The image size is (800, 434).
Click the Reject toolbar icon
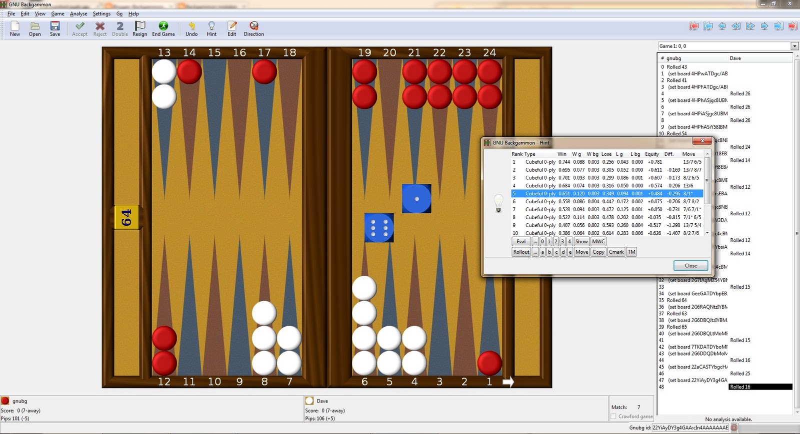(100, 28)
